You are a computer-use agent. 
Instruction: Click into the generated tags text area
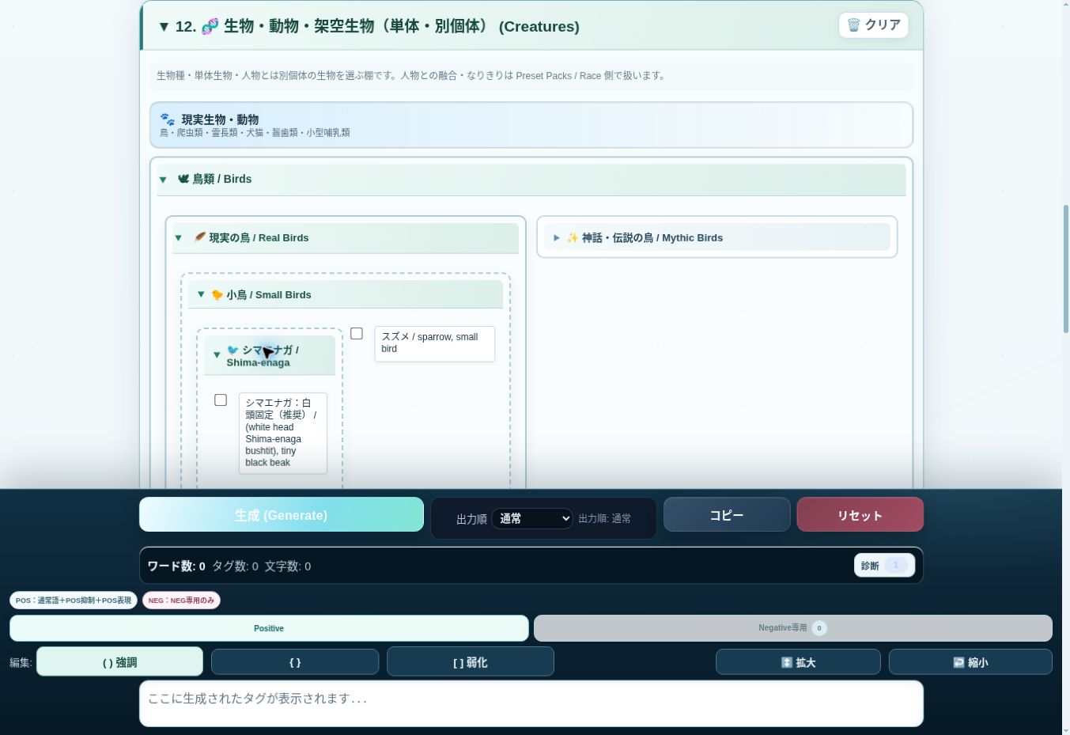pos(531,703)
